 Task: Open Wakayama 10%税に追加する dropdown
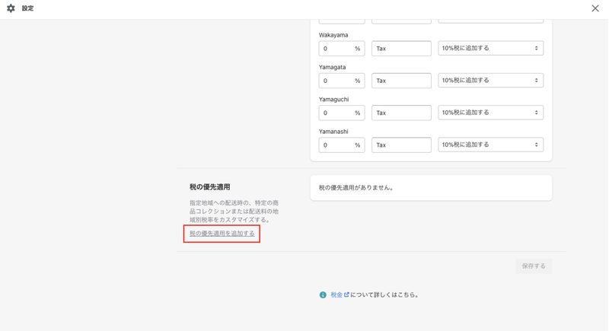click(490, 48)
